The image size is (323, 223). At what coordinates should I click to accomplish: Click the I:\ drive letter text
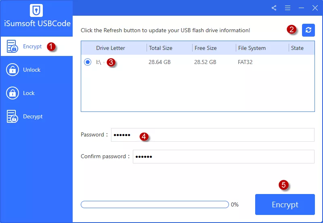pyautogui.click(x=99, y=62)
